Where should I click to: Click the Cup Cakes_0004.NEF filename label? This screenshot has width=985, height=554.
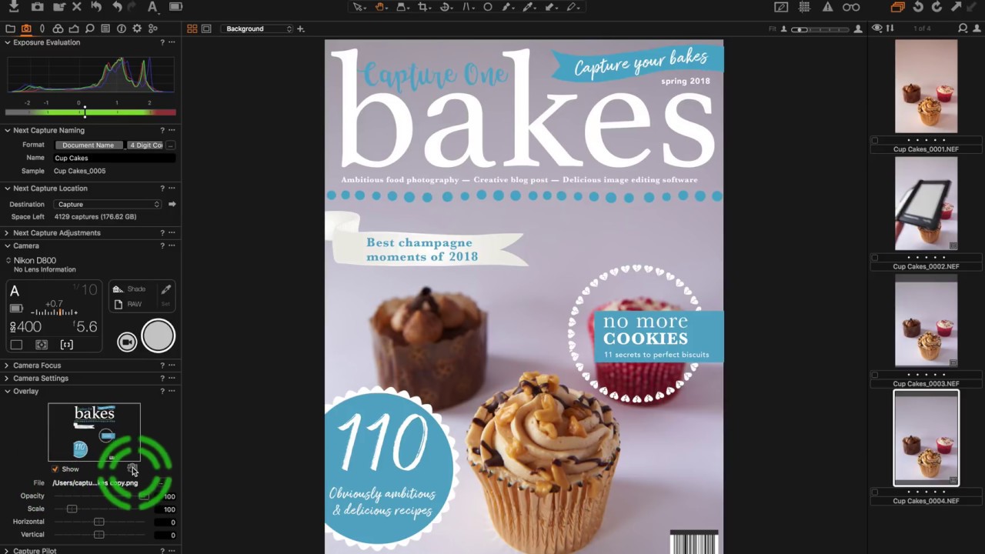pos(927,501)
